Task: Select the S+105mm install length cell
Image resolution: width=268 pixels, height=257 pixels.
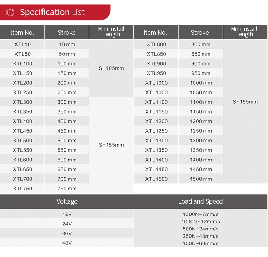Action: click(111, 68)
